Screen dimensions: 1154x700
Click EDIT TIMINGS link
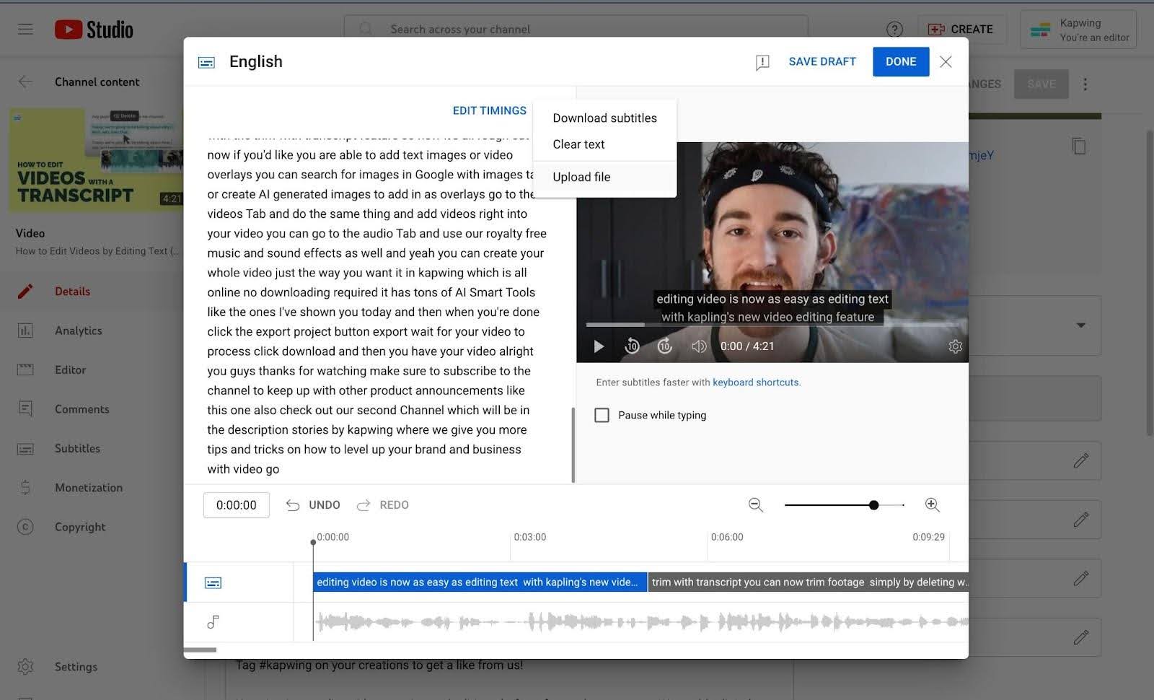point(489,110)
